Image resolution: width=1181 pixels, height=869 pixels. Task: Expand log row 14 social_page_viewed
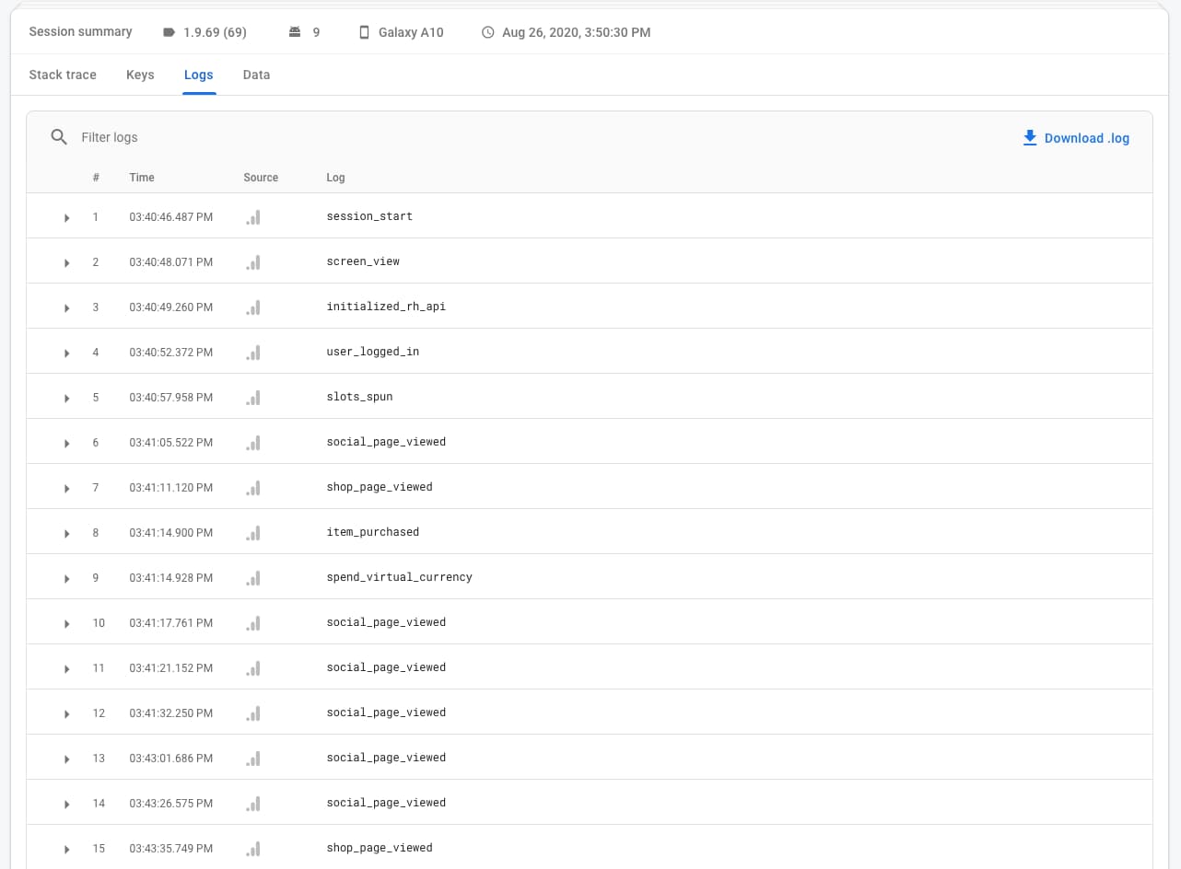click(x=66, y=805)
